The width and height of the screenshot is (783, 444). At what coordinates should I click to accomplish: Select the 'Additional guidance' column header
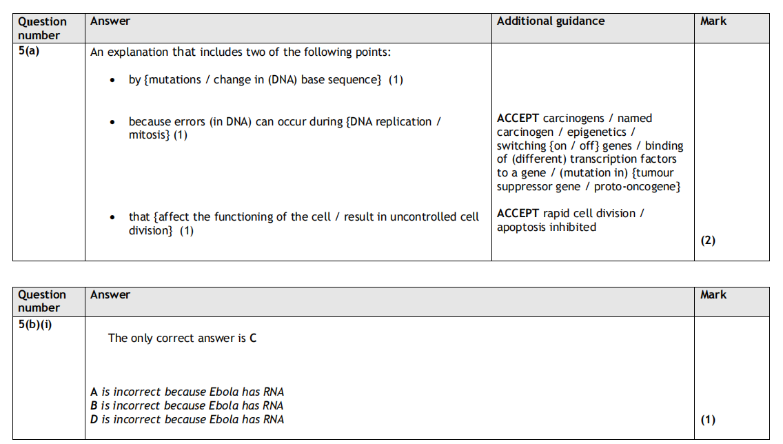click(x=551, y=21)
